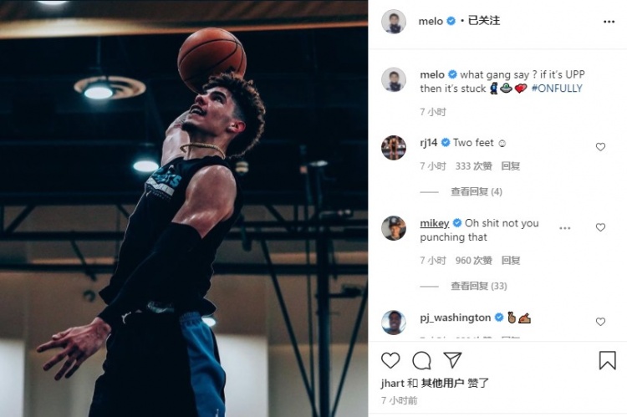Viewport: 627px width, 417px height.
Task: Open melo's avatar in the post header
Action: click(394, 21)
